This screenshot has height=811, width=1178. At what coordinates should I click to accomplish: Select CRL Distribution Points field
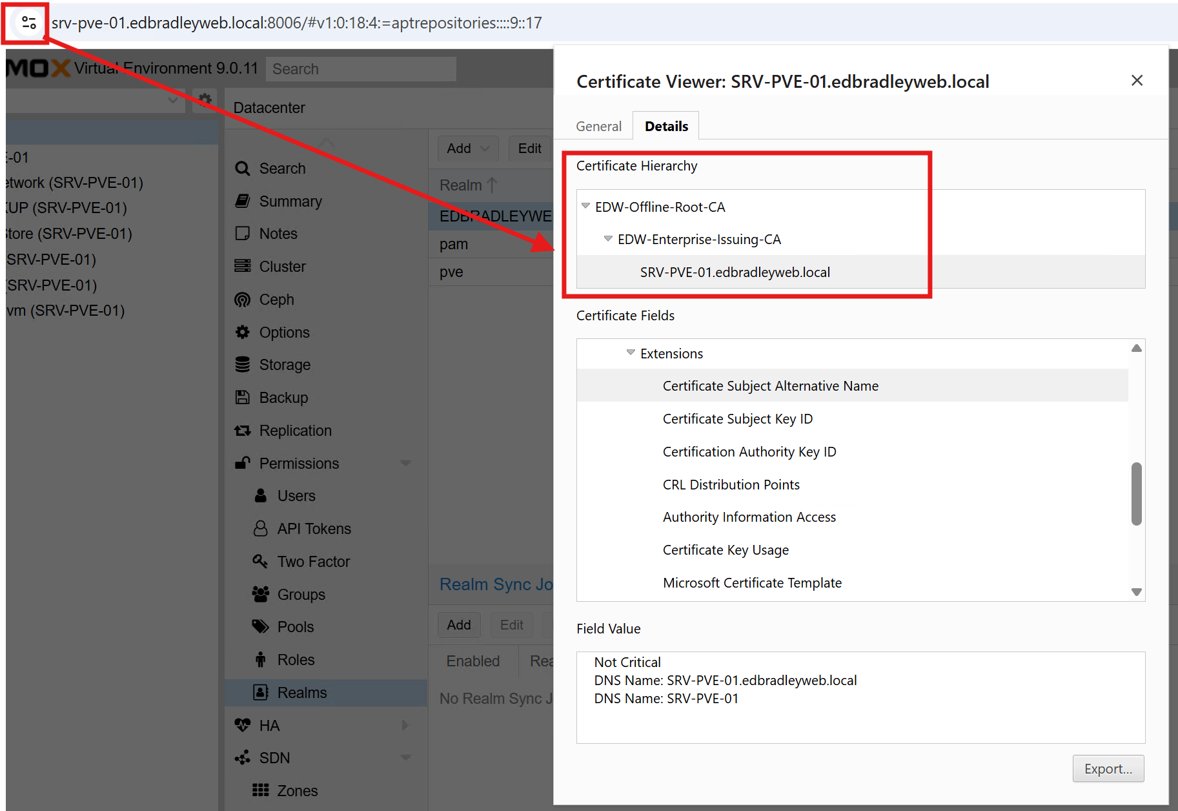click(731, 484)
